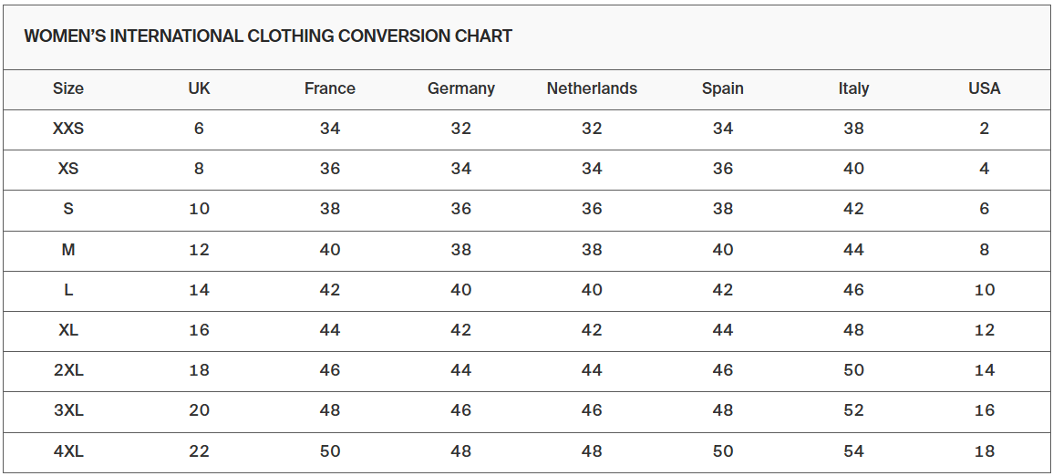Select the UK column header

click(x=199, y=88)
